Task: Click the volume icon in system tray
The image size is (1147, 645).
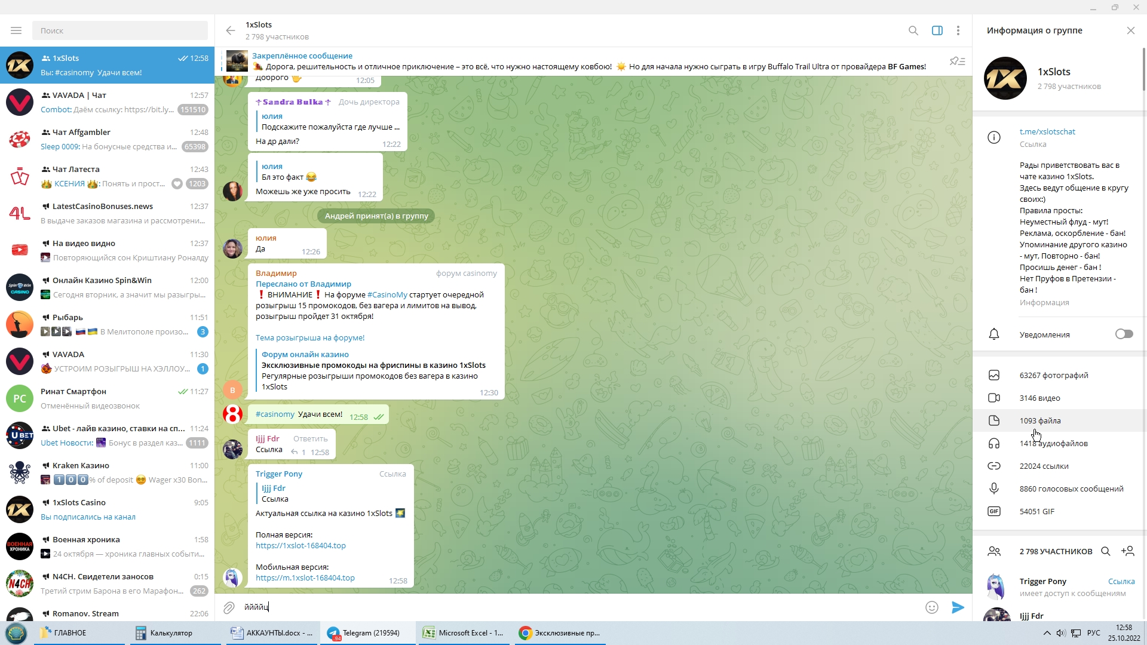Action: point(1060,633)
